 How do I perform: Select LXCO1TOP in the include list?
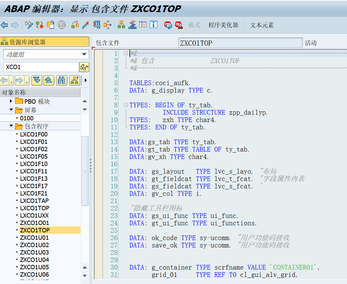coord(35,208)
